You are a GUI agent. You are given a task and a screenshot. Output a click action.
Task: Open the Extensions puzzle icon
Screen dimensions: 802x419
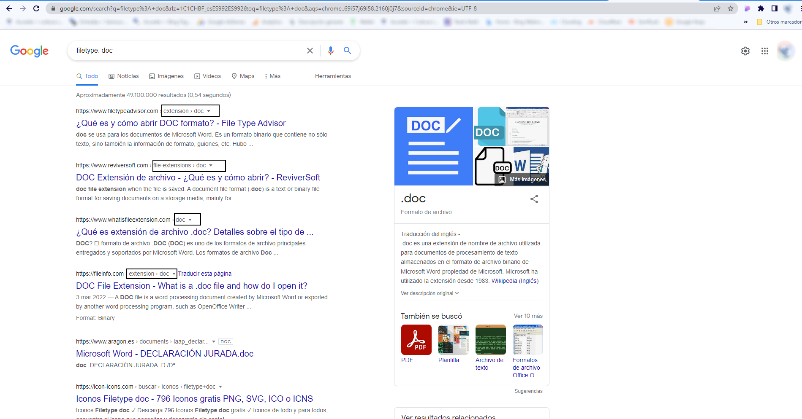pyautogui.click(x=761, y=8)
